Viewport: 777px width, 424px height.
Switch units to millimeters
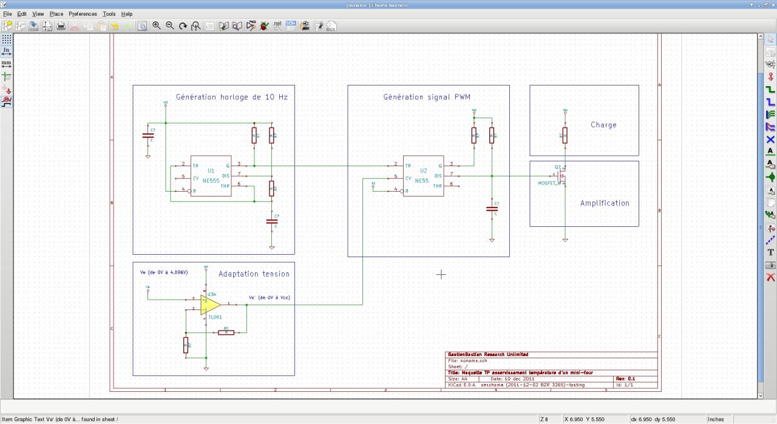coord(6,64)
